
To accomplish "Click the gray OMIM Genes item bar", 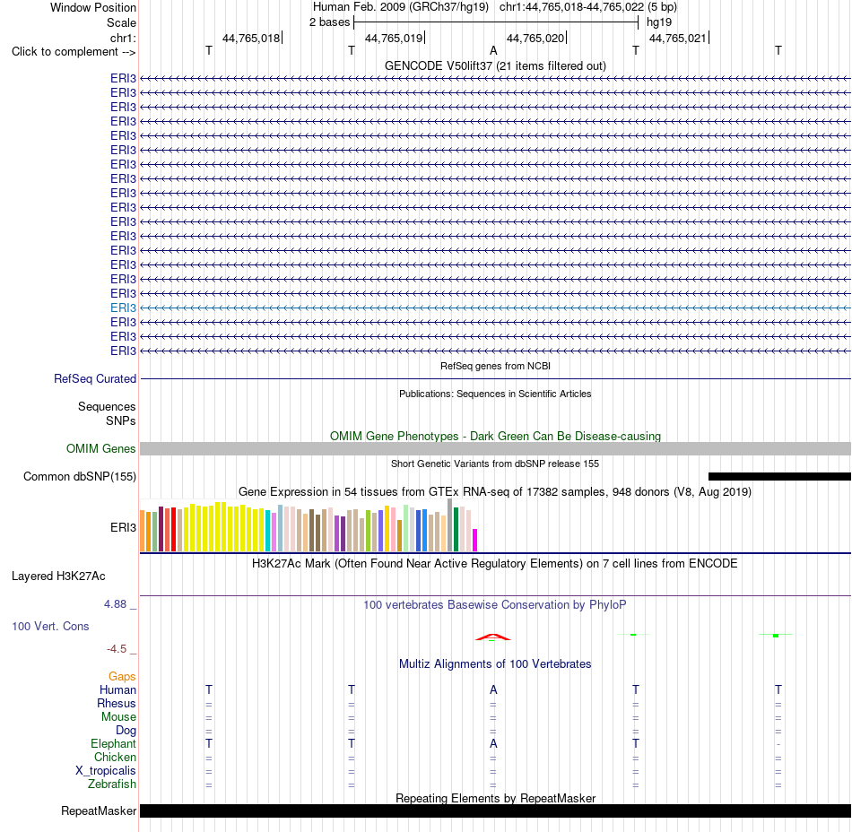I will click(495, 448).
